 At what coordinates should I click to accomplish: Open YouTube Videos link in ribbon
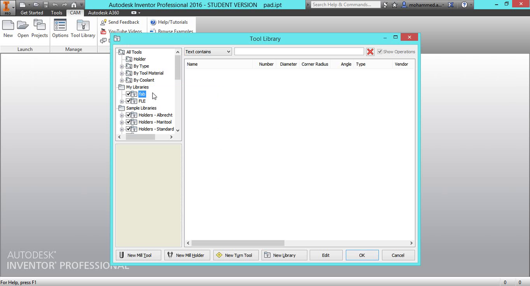point(122,31)
